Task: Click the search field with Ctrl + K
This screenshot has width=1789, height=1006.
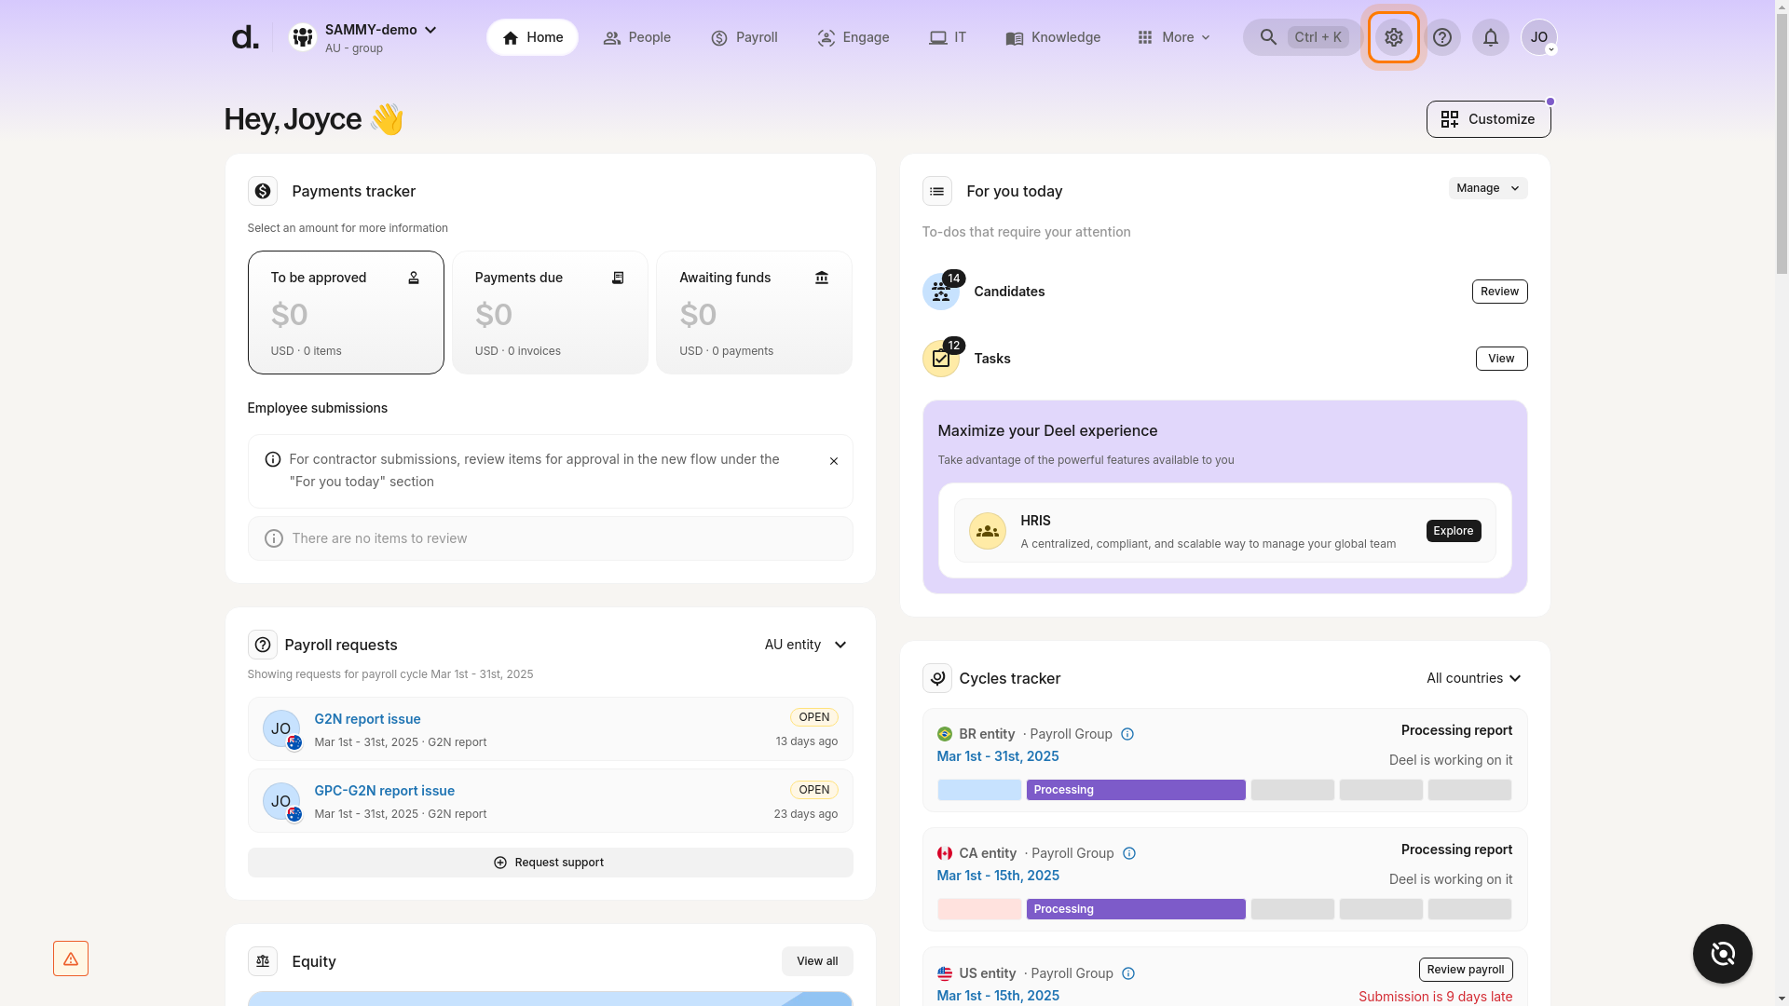Action: pos(1303,37)
